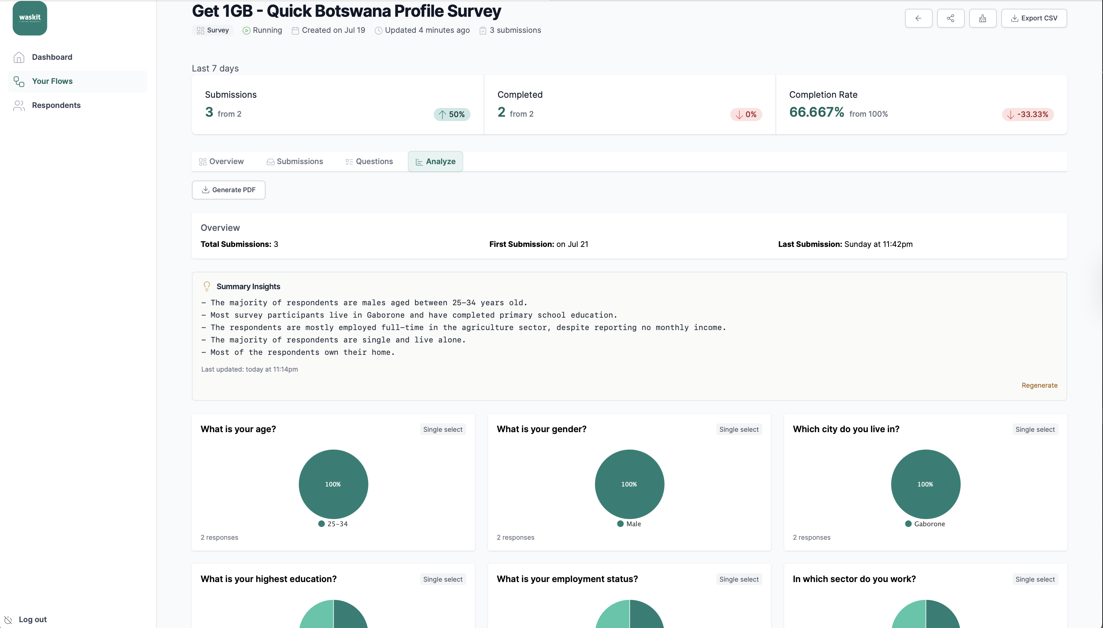The width and height of the screenshot is (1103, 628).
Task: Click the -33.33% change badge
Action: pos(1027,114)
